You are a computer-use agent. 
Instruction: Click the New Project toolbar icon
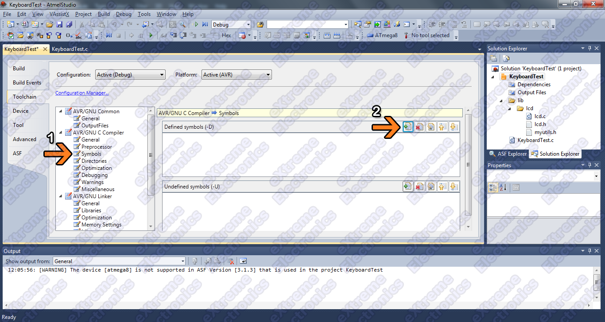tap(10, 24)
